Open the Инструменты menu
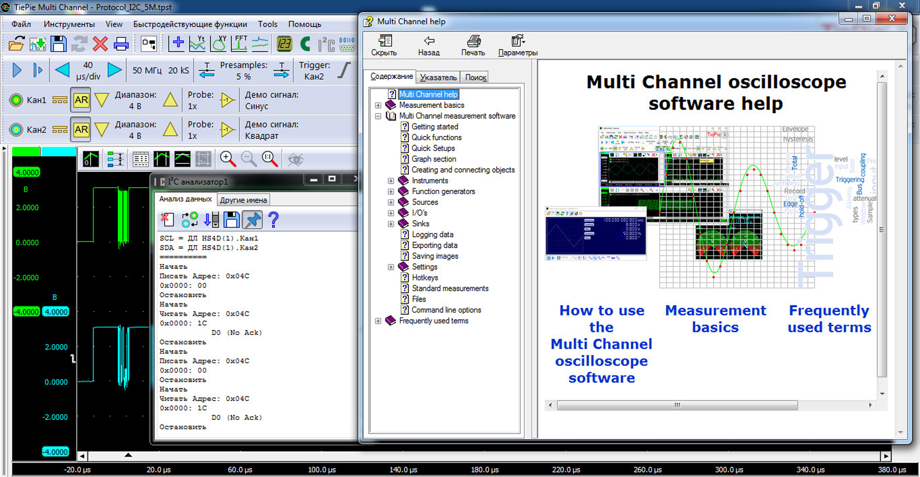Image resolution: width=920 pixels, height=477 pixels. [x=69, y=24]
